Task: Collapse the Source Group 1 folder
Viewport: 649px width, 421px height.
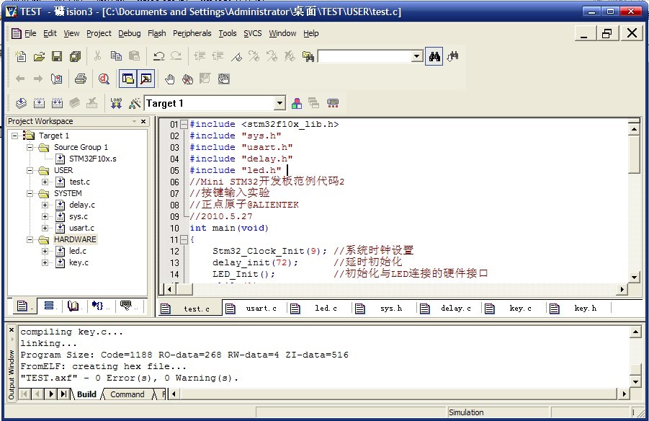Action: [x=30, y=147]
